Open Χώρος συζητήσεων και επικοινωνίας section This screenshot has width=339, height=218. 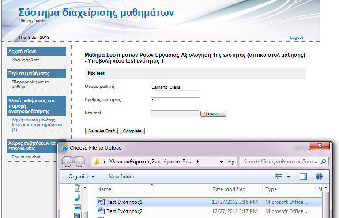(x=32, y=146)
